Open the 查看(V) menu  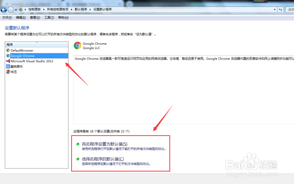[35, 17]
